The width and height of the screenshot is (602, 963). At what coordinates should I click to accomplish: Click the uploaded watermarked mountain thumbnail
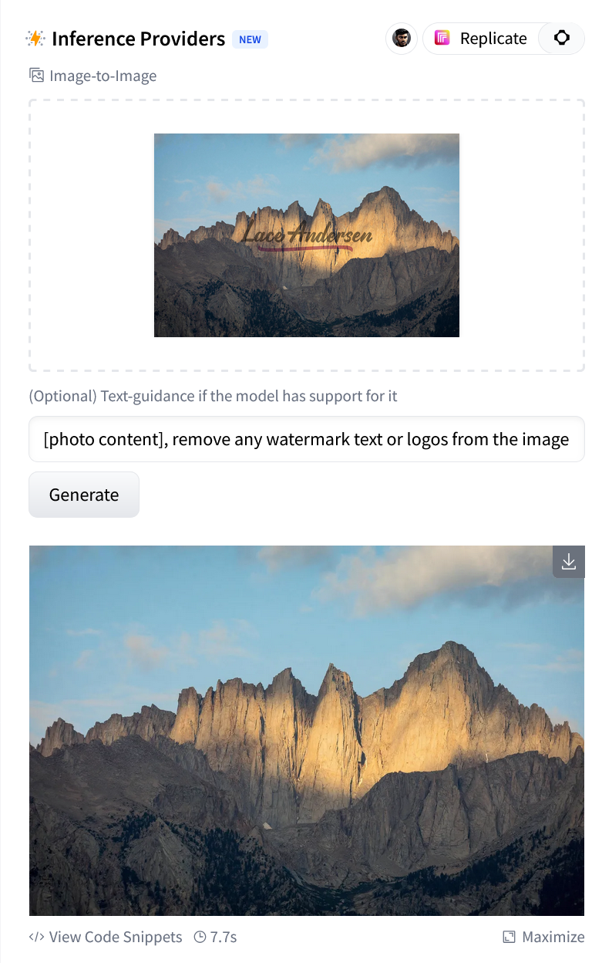click(x=307, y=235)
